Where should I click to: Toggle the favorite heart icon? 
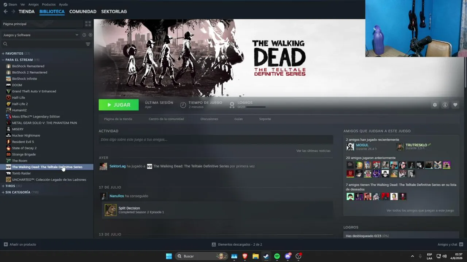[x=455, y=105]
